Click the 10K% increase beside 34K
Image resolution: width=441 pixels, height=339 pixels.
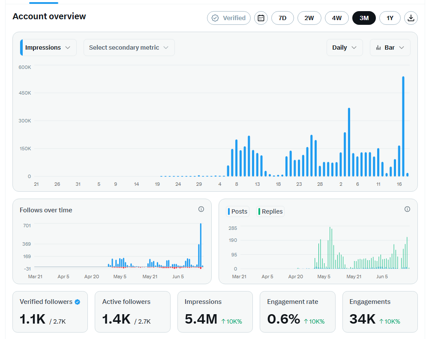tap(390, 321)
